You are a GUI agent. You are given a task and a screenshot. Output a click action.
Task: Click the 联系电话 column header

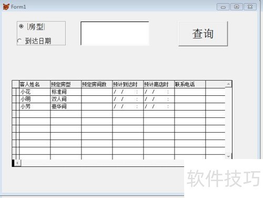[190, 84]
